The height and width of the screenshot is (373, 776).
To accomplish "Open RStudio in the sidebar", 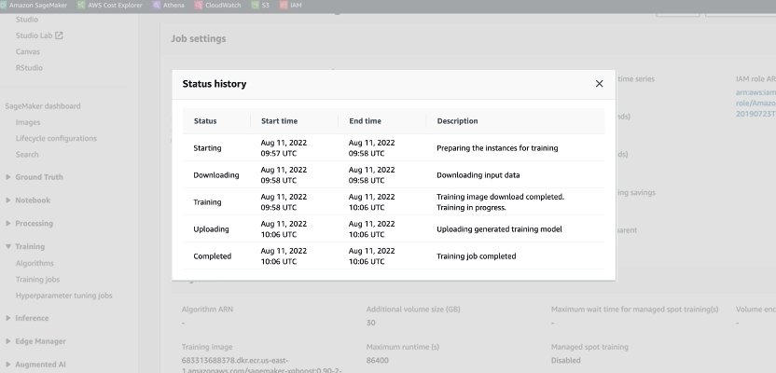I will [x=29, y=68].
